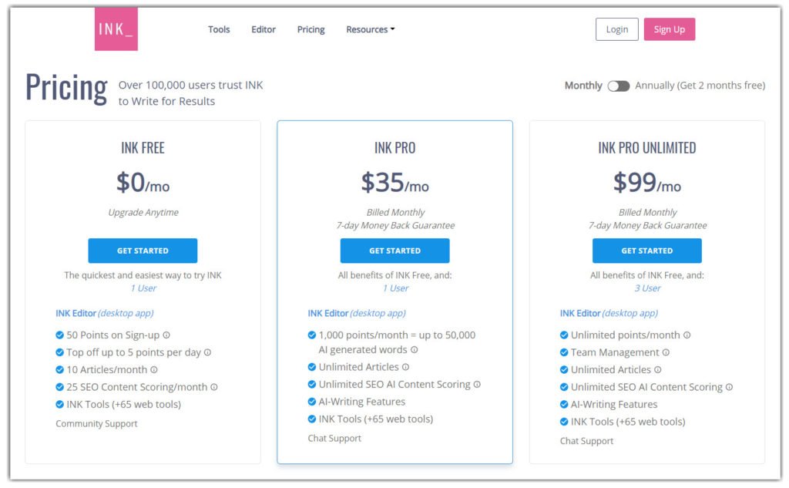The image size is (789, 488).
Task: Show info for Unlimited Articles in INK PRO
Action: (405, 367)
